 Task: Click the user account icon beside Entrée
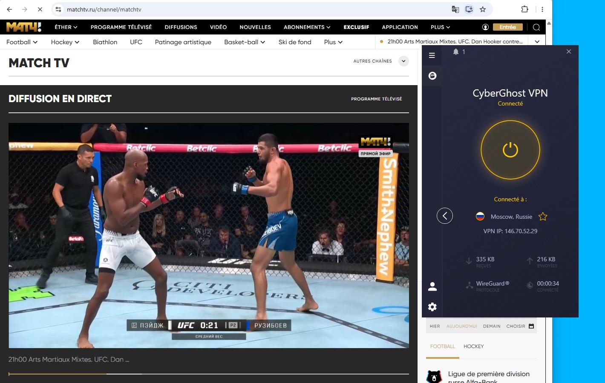[x=485, y=27]
